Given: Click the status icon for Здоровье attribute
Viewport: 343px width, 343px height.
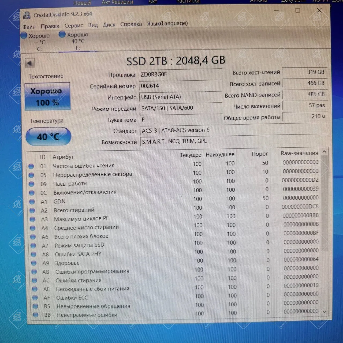Looking at the screenshot, I should 34,263.
